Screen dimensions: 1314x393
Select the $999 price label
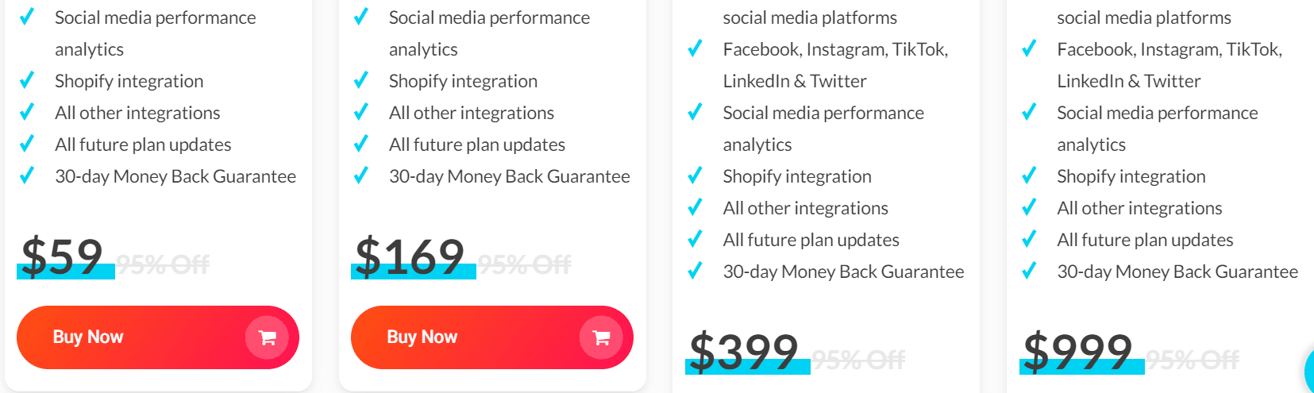1078,353
